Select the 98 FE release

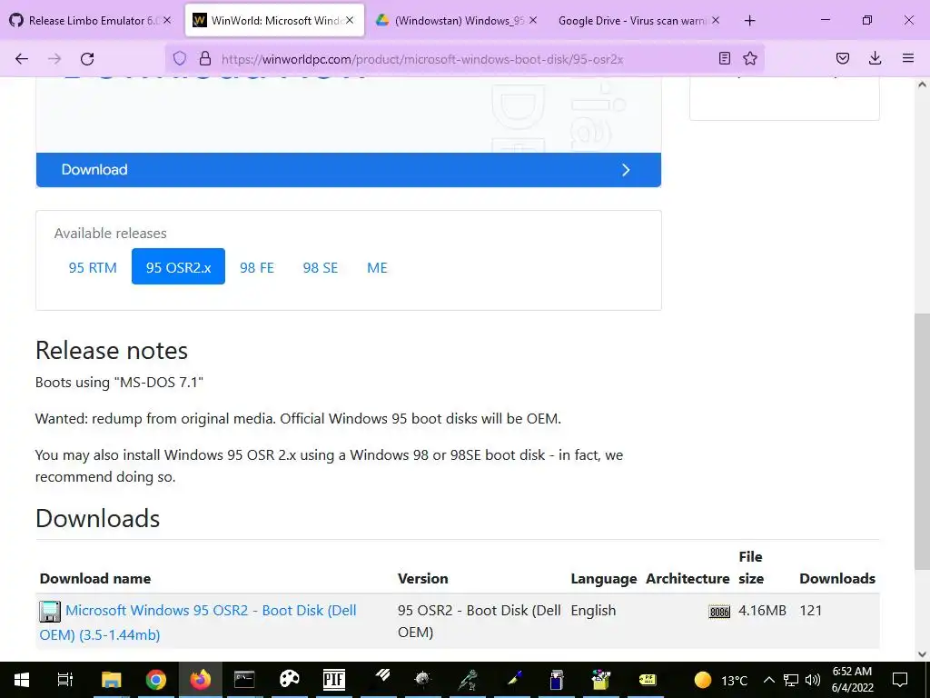257,268
